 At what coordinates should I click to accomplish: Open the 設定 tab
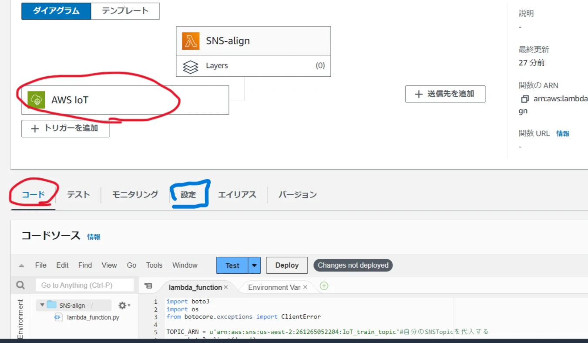[x=188, y=195]
